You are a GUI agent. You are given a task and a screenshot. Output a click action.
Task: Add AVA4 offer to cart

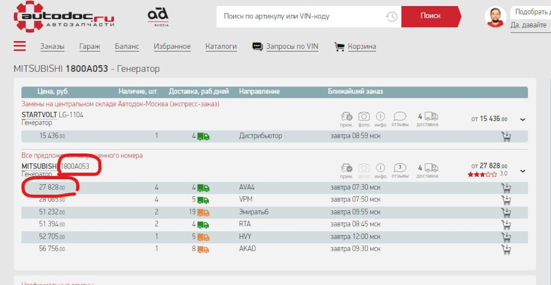click(506, 188)
